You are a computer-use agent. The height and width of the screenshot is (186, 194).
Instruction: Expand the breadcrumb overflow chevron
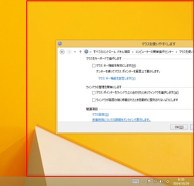[90, 52]
